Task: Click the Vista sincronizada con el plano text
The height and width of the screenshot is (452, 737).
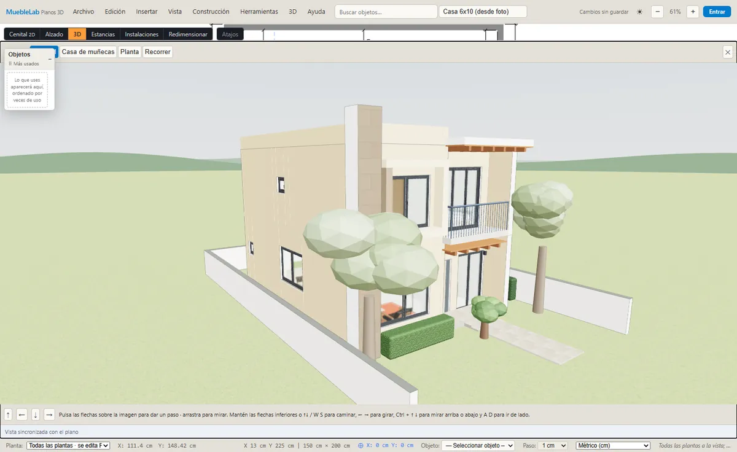Action: (x=42, y=432)
